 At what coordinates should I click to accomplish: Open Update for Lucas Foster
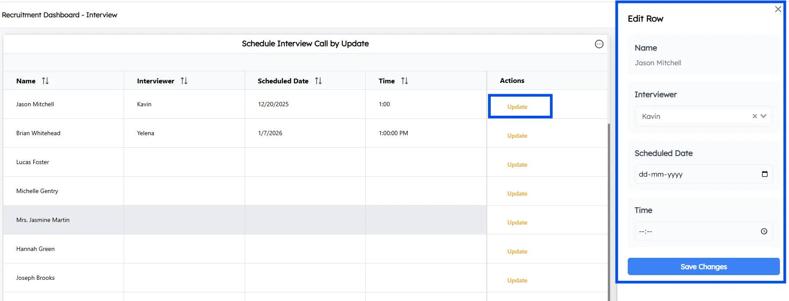517,165
